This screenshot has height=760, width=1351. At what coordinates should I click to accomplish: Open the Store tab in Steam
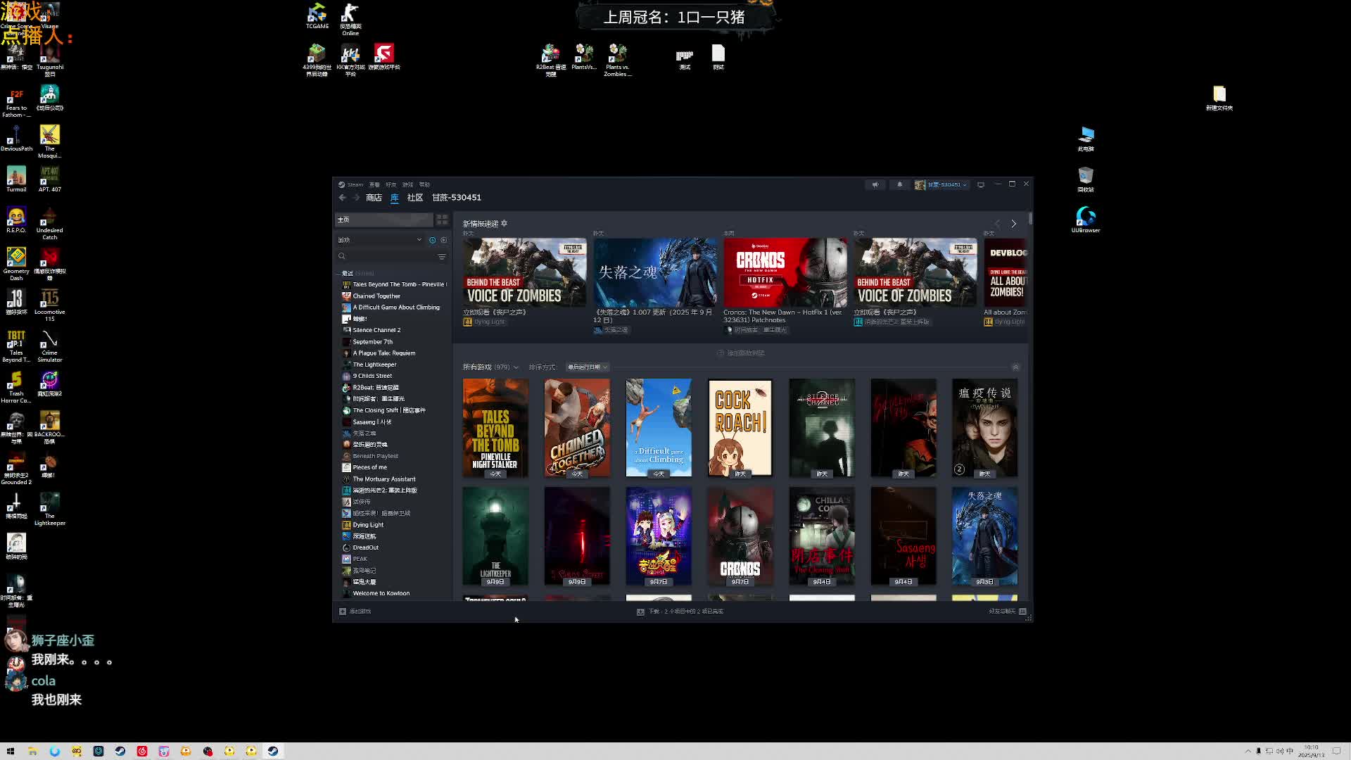(x=374, y=198)
